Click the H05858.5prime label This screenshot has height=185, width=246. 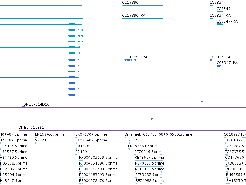pyautogui.click(x=14, y=163)
